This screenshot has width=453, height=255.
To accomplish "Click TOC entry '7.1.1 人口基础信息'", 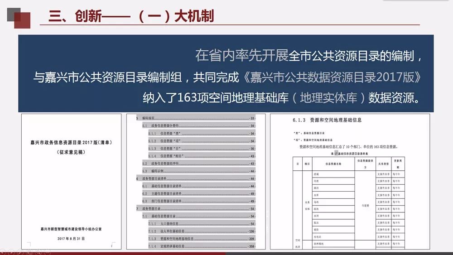I will click(x=202, y=224).
